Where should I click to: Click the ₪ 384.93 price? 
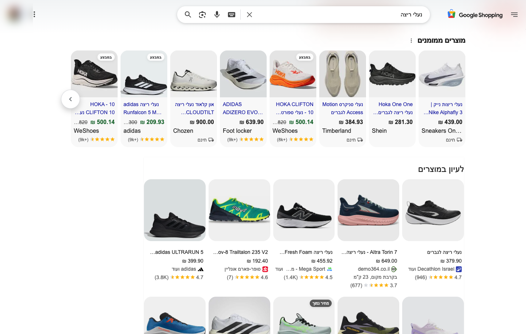tap(351, 122)
